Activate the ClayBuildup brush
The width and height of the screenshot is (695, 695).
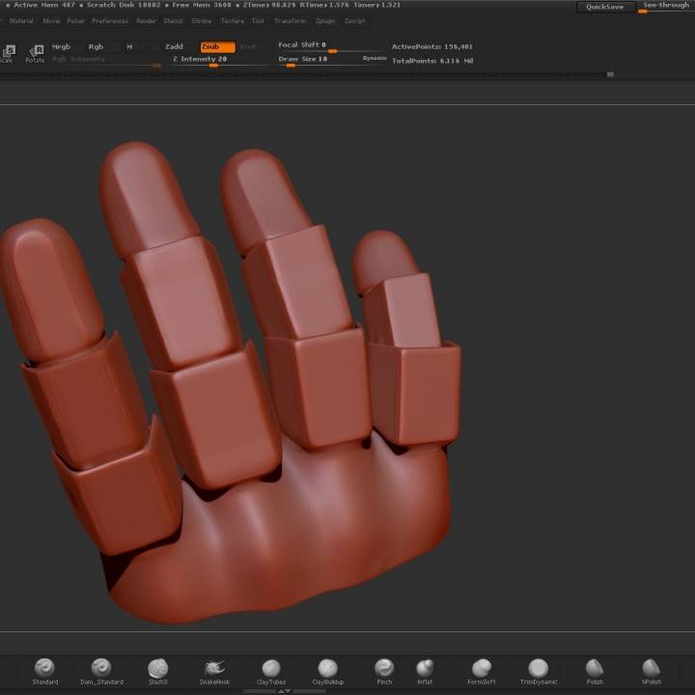point(327,668)
